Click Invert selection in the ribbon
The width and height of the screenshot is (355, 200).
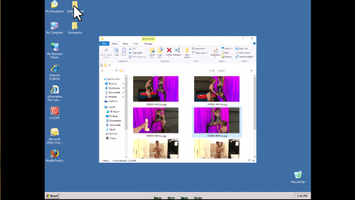pos(244,57)
